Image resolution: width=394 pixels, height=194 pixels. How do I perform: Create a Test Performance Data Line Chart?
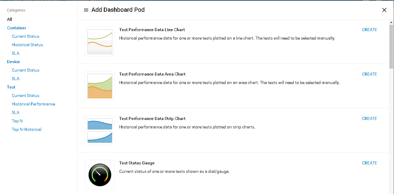click(x=369, y=30)
